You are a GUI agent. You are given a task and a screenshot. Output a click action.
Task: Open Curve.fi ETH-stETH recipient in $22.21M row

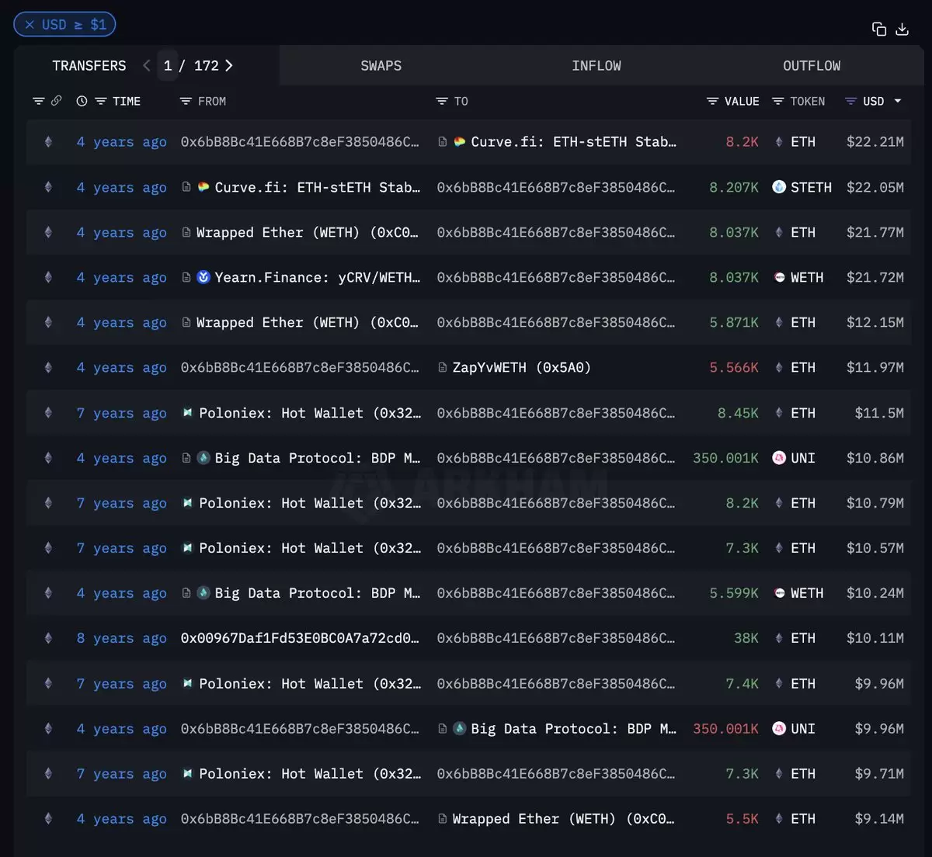tap(573, 142)
